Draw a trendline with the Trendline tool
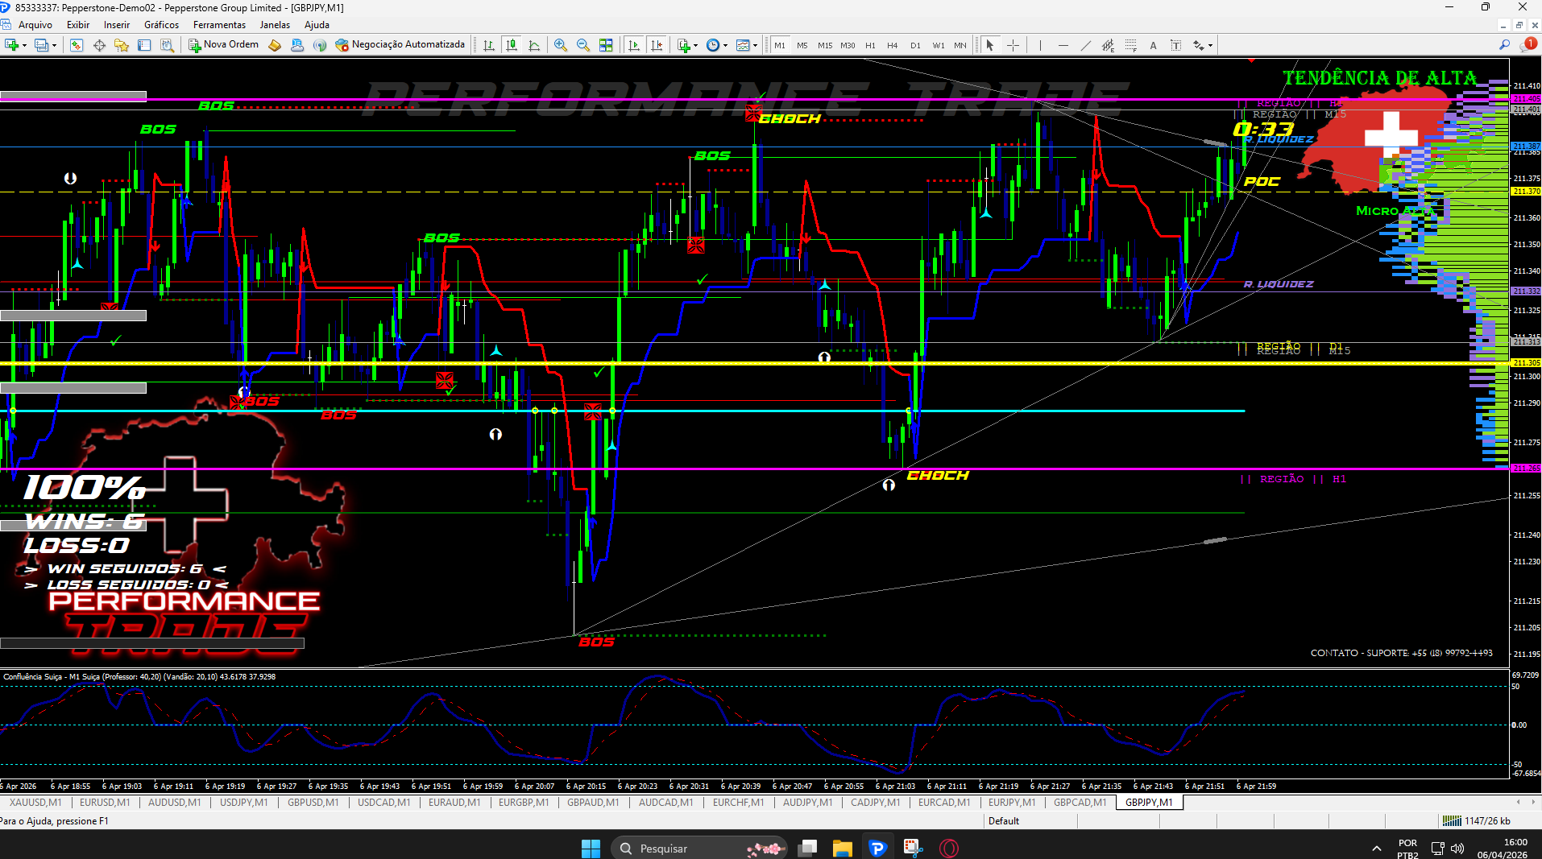The height and width of the screenshot is (859, 1542). [1085, 45]
